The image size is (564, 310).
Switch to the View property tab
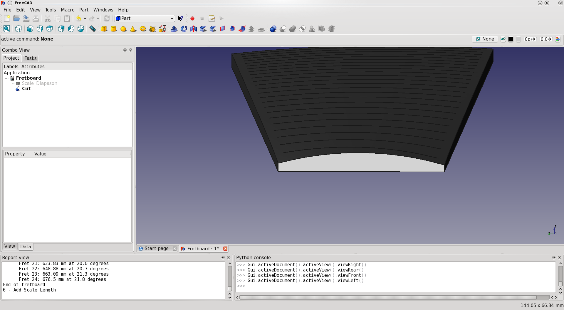point(10,247)
